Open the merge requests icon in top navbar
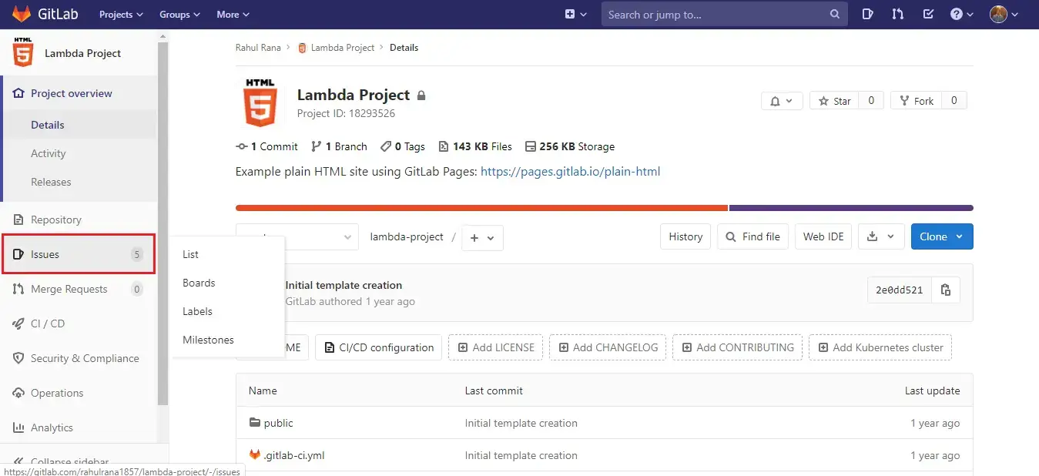Image resolution: width=1039 pixels, height=476 pixels. pyautogui.click(x=897, y=14)
